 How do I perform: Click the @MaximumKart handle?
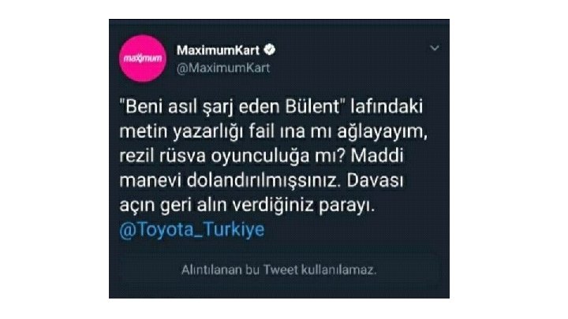point(223,68)
